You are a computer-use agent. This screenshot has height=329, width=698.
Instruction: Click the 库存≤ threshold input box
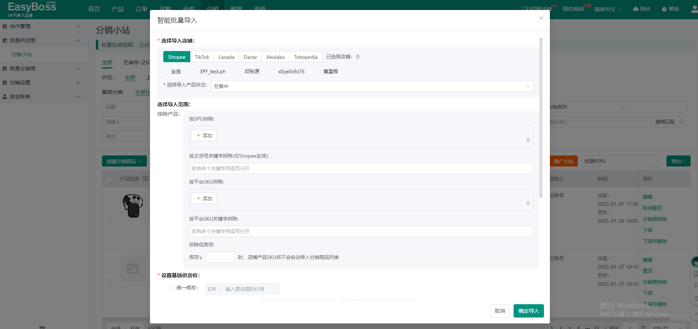[x=220, y=257]
